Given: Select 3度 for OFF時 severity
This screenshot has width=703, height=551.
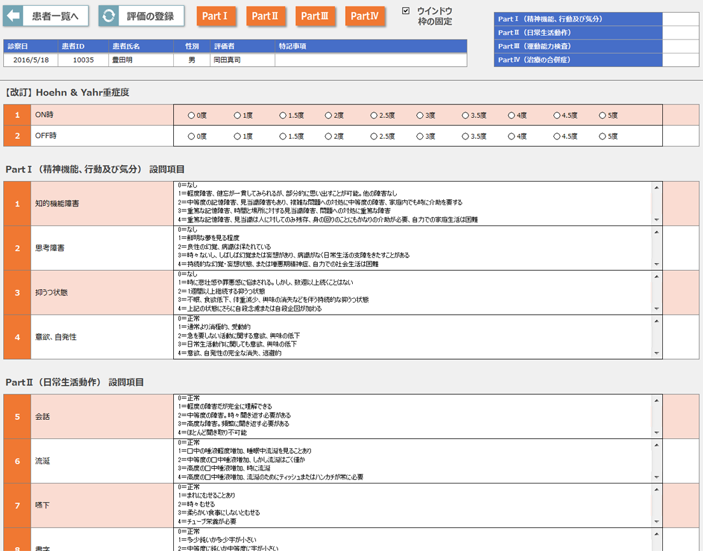Looking at the screenshot, I should pos(420,136).
